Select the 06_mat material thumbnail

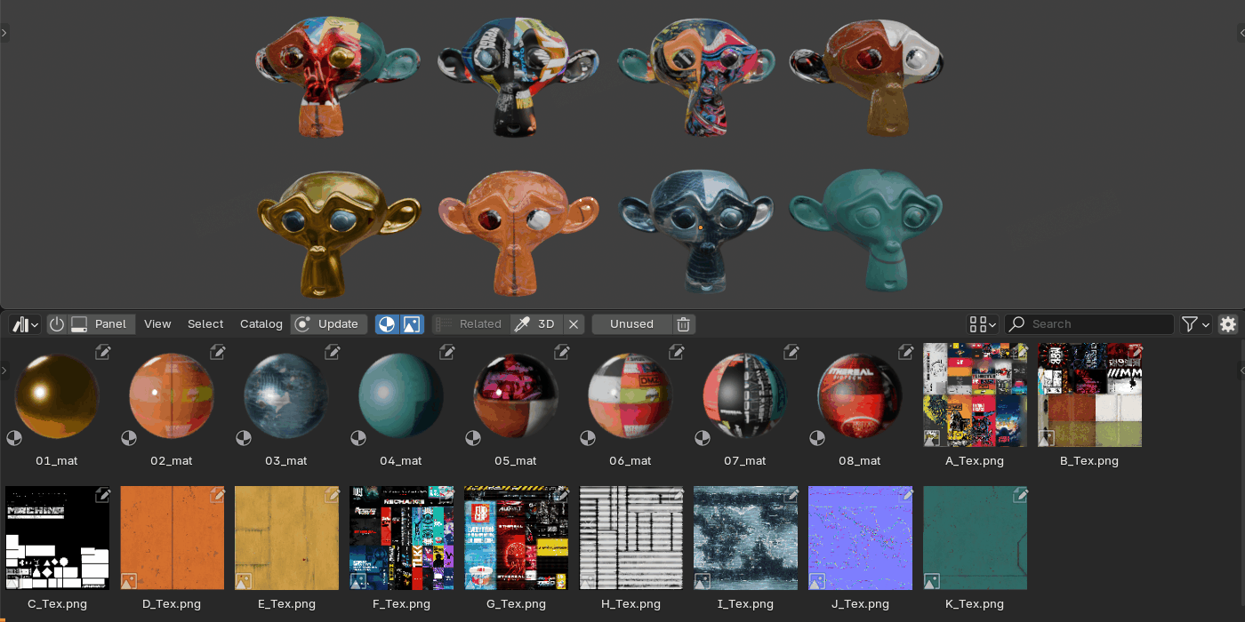click(x=631, y=395)
